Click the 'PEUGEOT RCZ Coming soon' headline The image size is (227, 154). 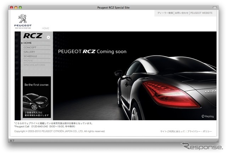point(92,51)
